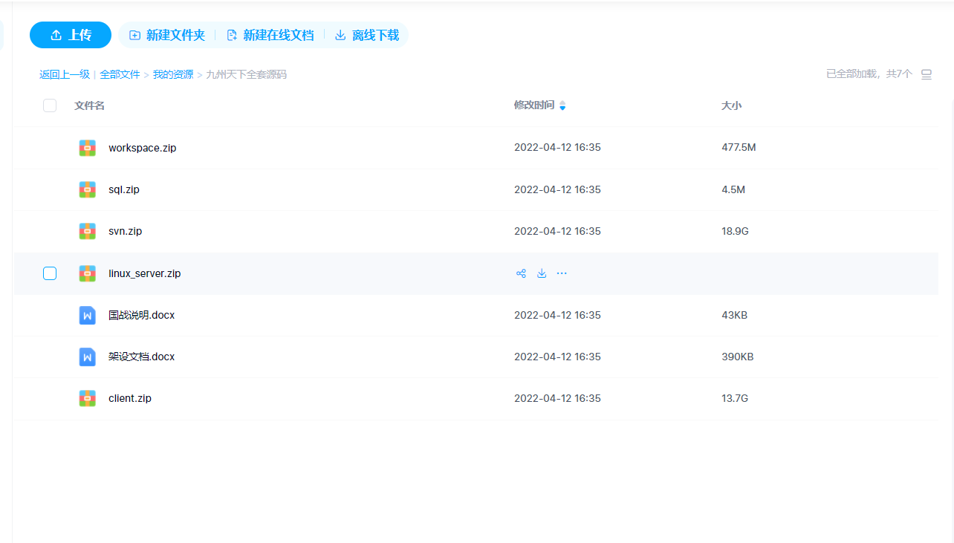Click the 离线下载 download icon
Viewport: 954px width, 543px height.
click(x=341, y=34)
